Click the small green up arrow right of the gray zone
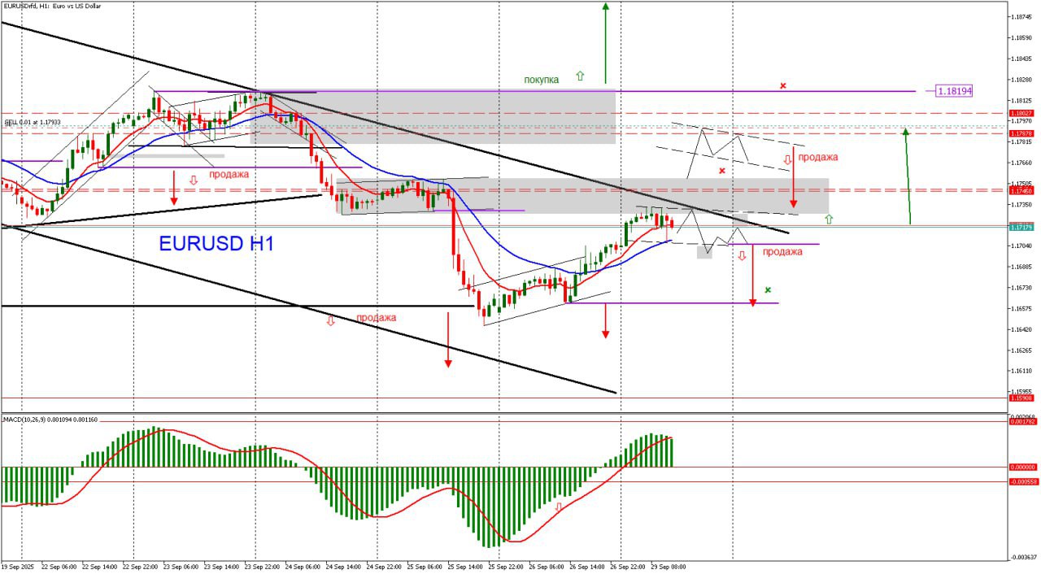Image resolution: width=1041 pixels, height=574 pixels. (829, 219)
